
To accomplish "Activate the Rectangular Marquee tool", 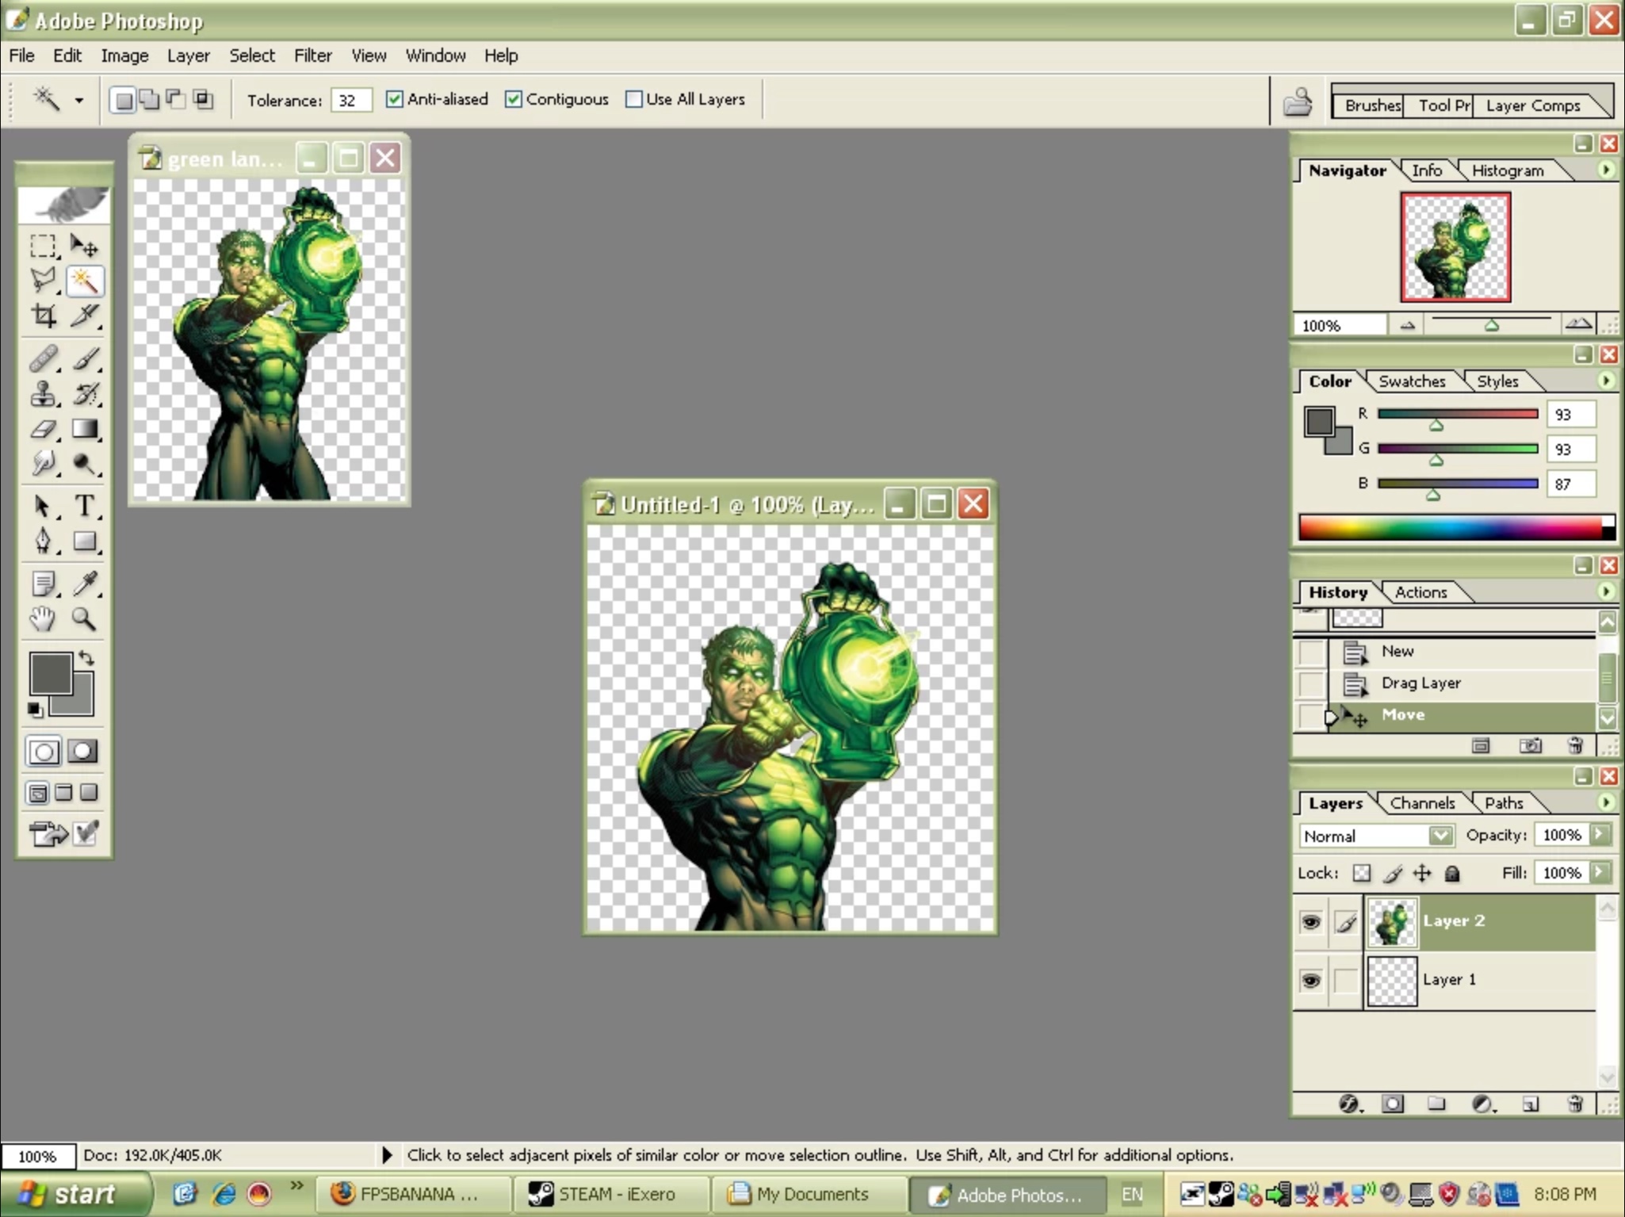I will 44,246.
